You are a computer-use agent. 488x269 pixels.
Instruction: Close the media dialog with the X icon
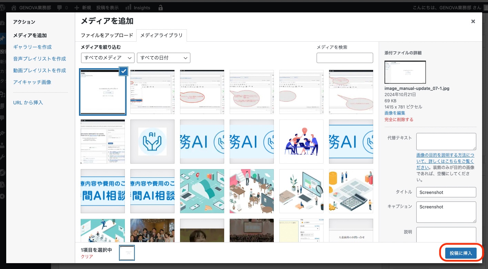pyautogui.click(x=473, y=21)
